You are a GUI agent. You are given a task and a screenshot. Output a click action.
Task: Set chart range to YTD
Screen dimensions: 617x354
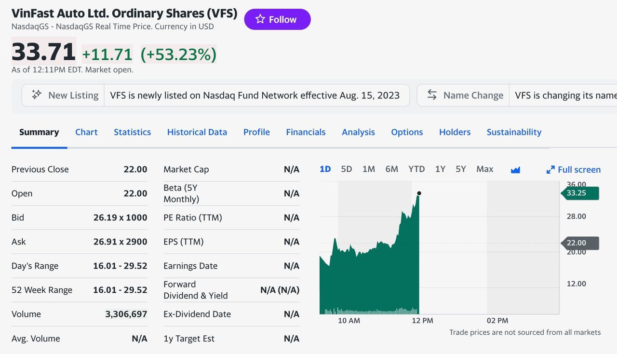tap(416, 169)
